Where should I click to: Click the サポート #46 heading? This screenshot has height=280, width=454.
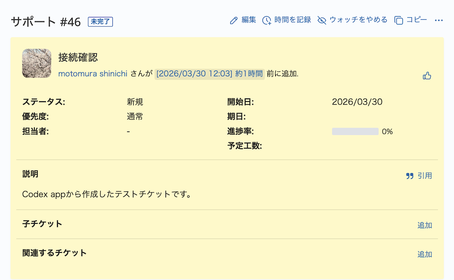46,22
